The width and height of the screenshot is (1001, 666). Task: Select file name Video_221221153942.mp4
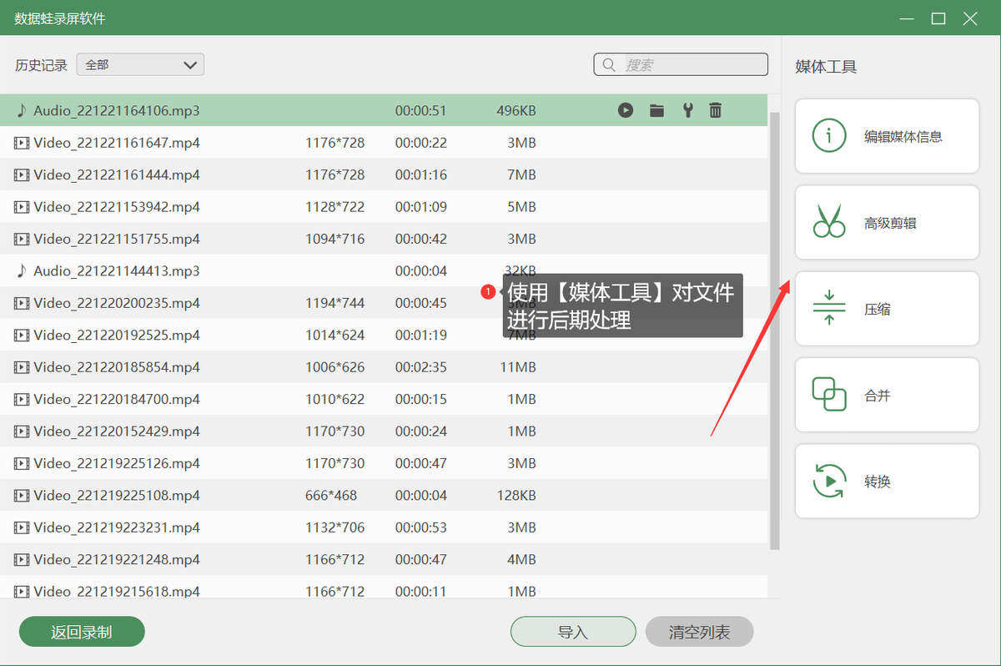pyautogui.click(x=117, y=206)
